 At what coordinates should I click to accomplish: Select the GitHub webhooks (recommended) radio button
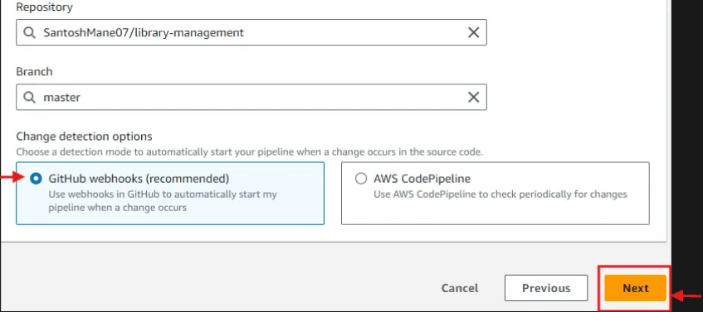36,179
